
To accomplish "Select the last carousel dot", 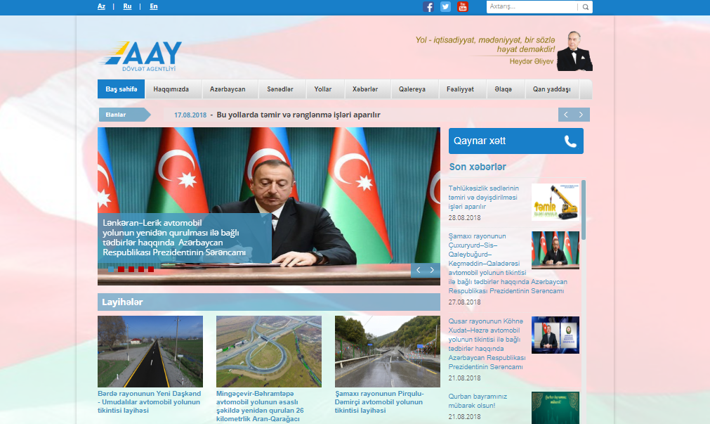I will coord(151,269).
